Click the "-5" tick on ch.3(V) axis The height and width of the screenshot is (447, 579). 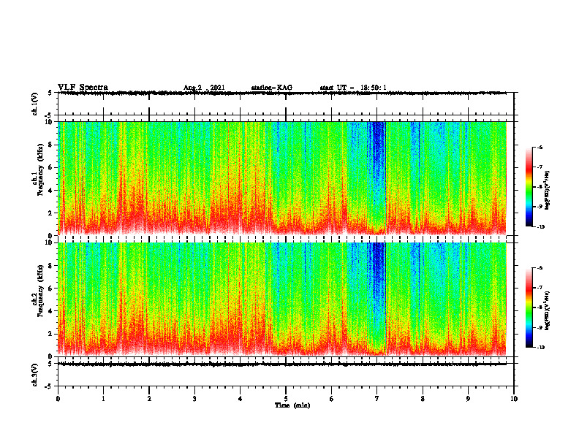[x=48, y=386]
